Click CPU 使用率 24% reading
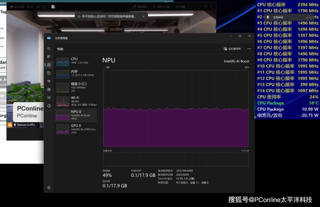The width and height of the screenshot is (320, 207). (x=288, y=97)
